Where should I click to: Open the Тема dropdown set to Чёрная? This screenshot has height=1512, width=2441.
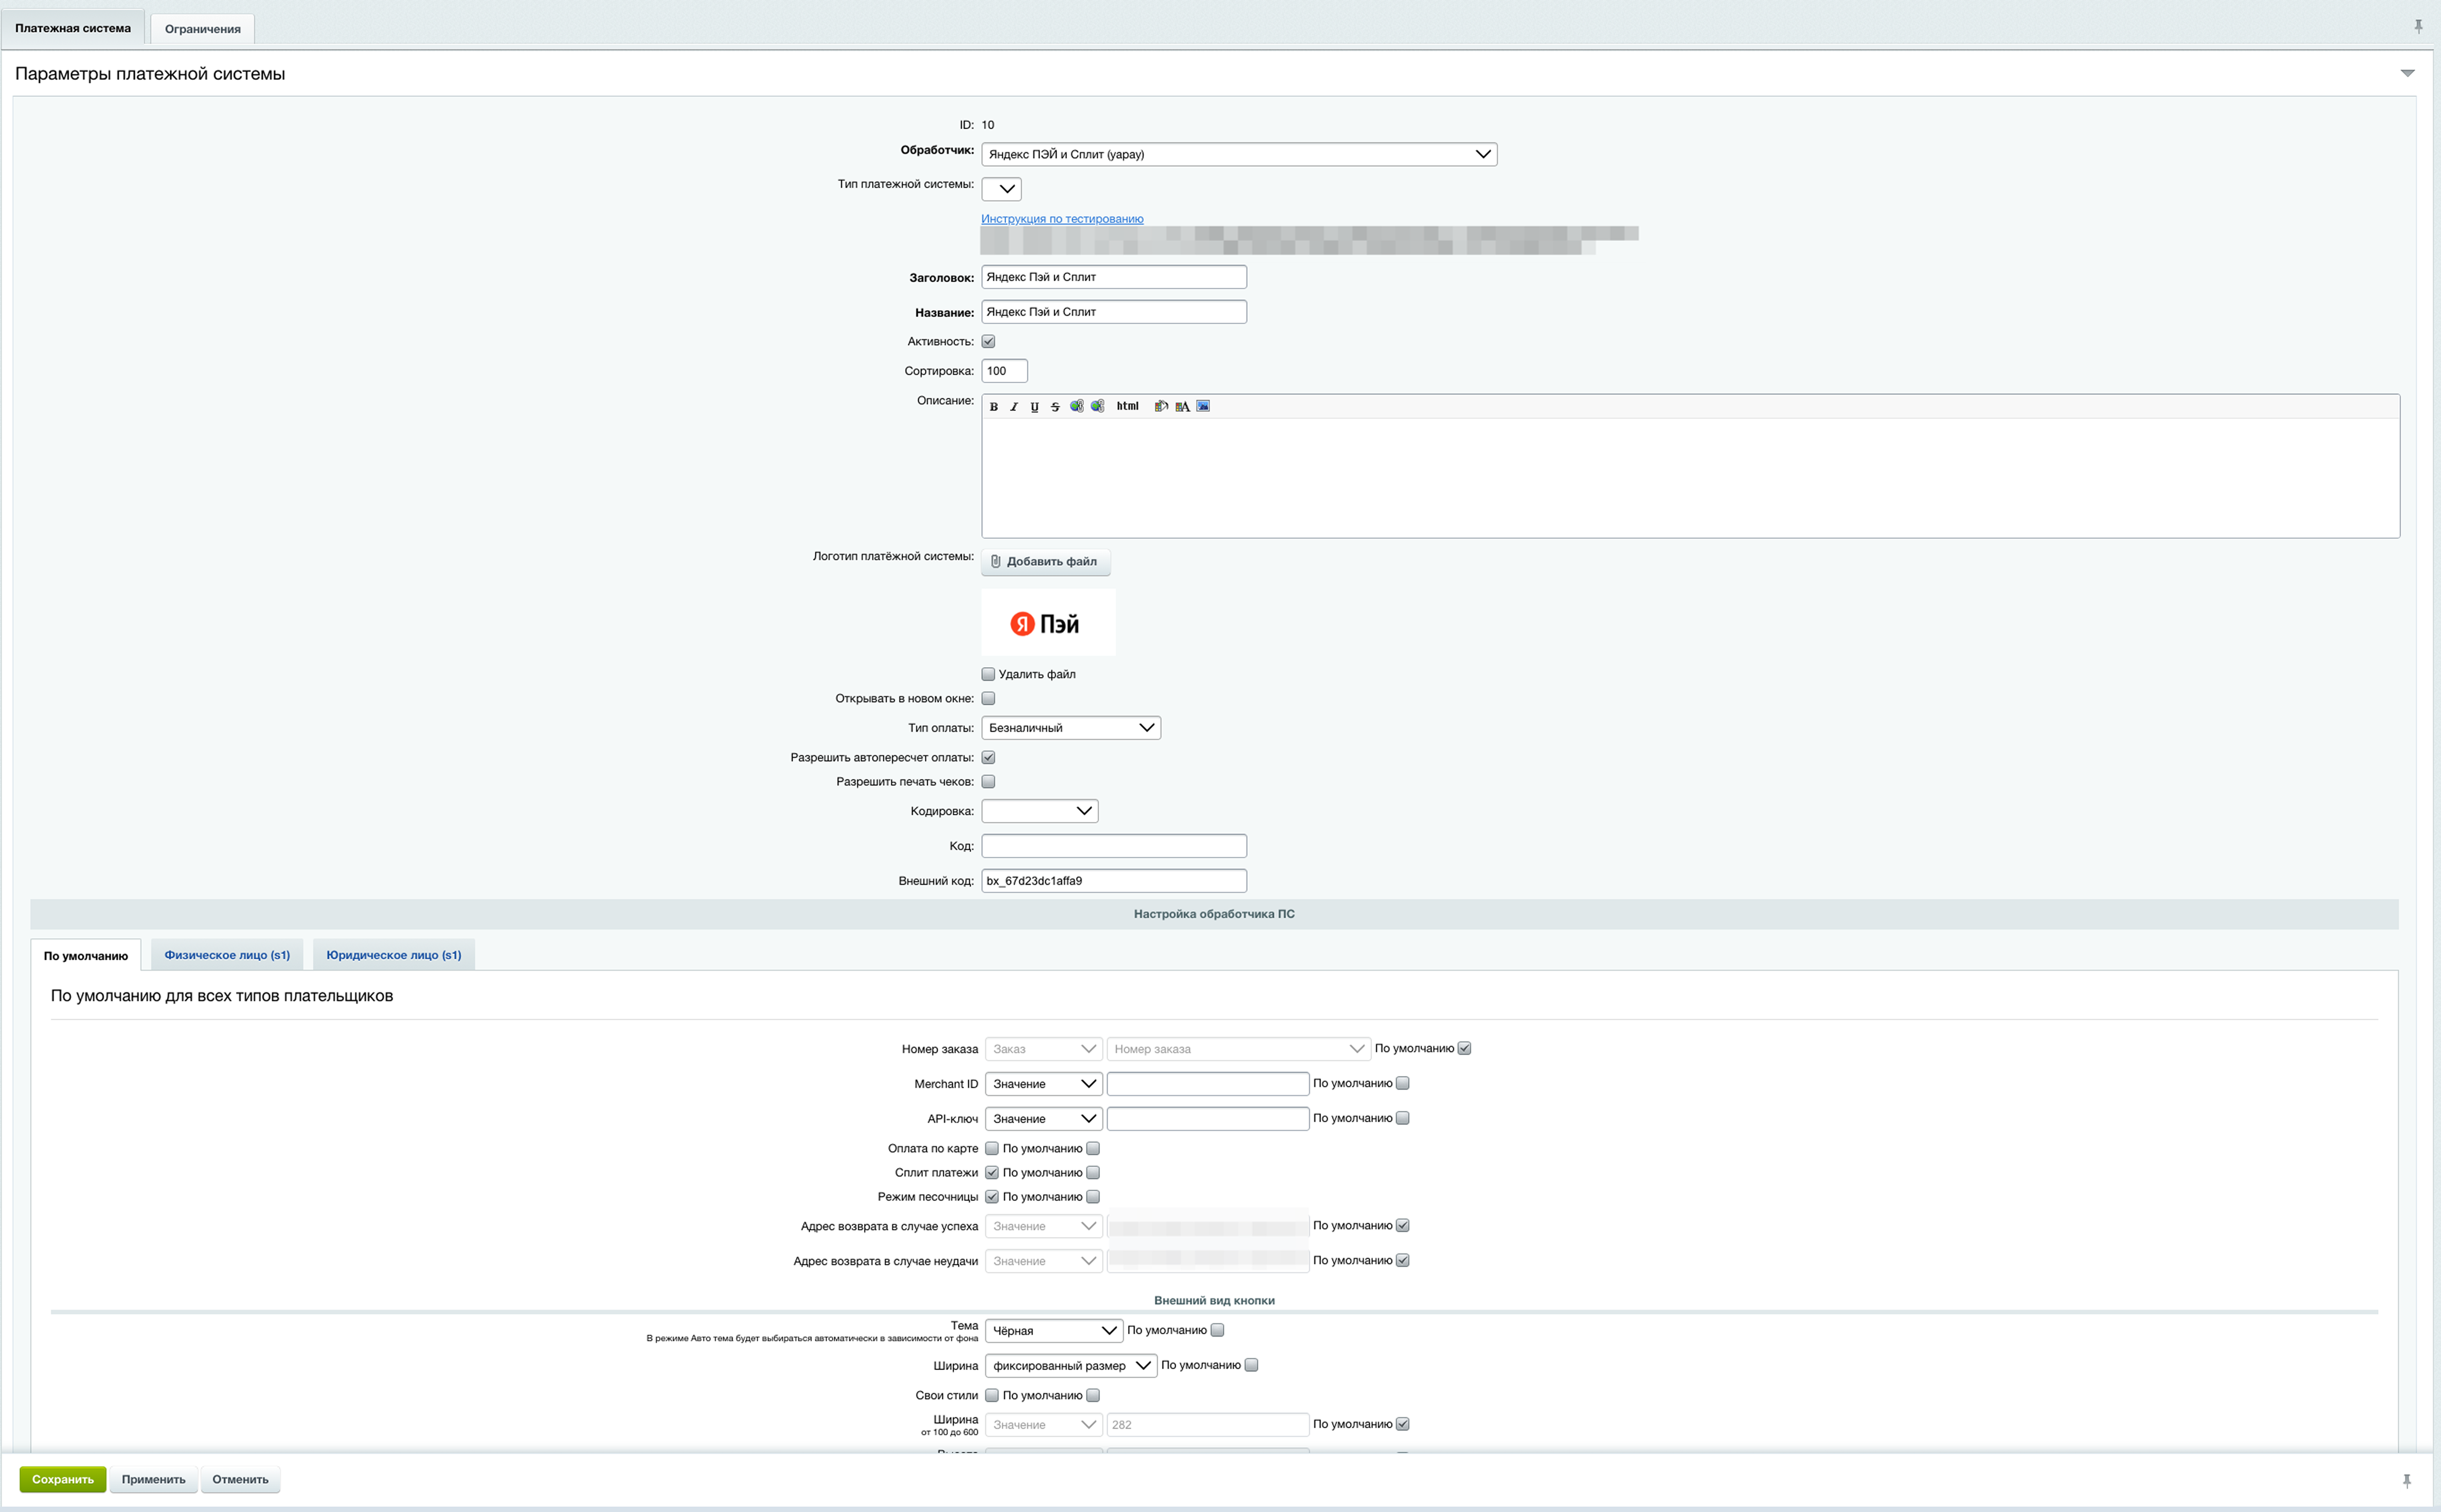tap(1053, 1330)
